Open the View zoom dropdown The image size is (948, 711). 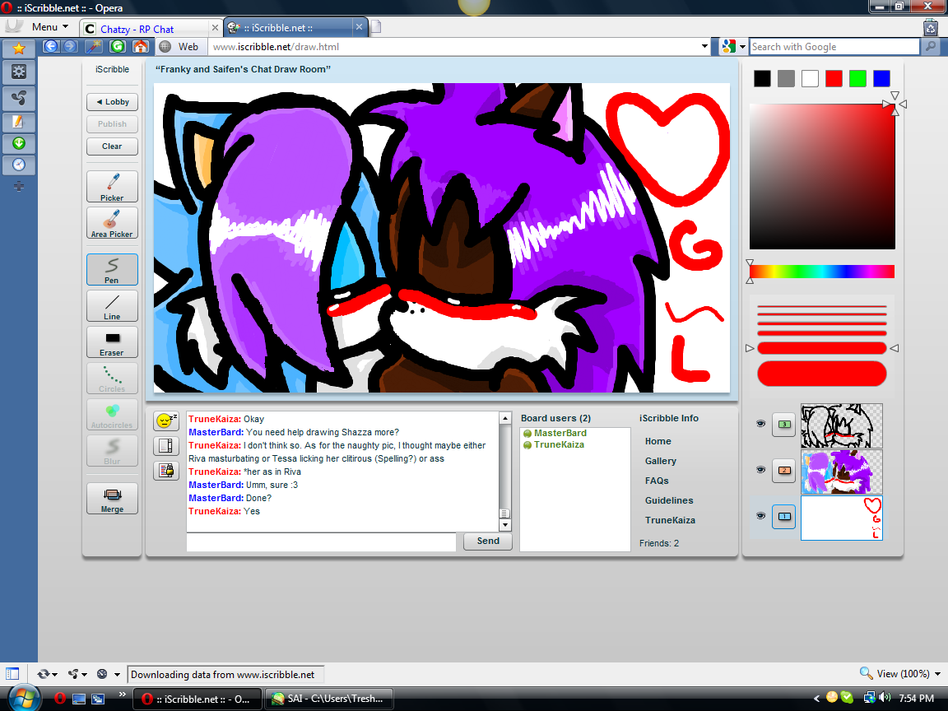click(x=900, y=673)
